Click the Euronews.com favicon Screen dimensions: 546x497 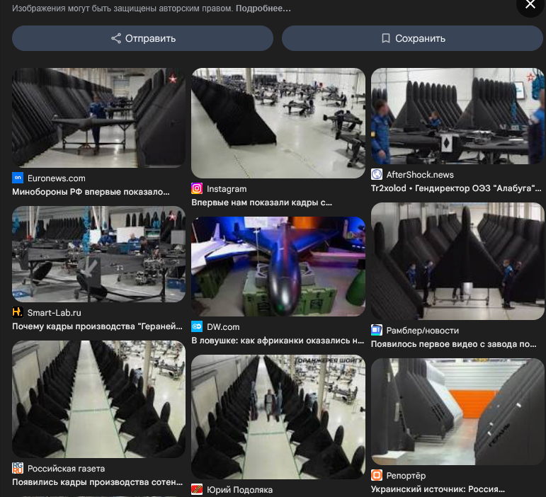tap(18, 178)
